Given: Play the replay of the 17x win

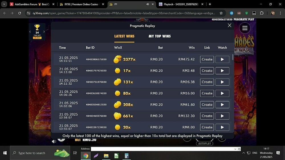Looking at the screenshot, I should (222, 71).
